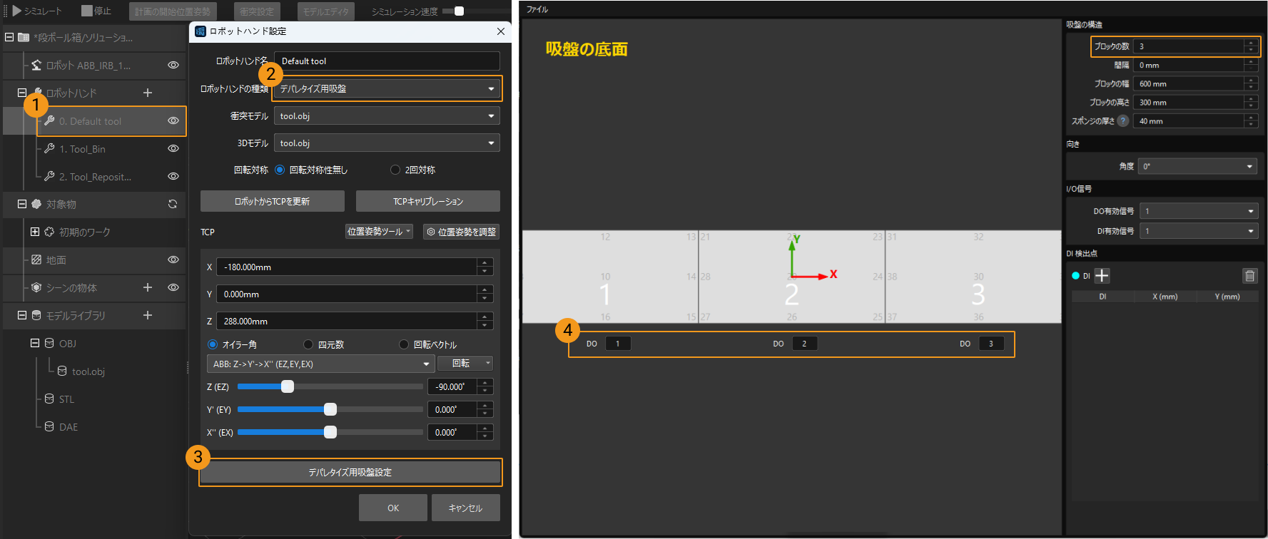Image resolution: width=1268 pixels, height=539 pixels.
Task: Select the 2回対称 radio button
Action: coord(395,170)
